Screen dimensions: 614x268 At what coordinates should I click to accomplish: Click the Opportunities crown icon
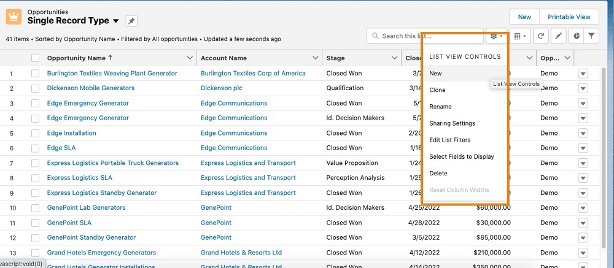click(x=14, y=16)
